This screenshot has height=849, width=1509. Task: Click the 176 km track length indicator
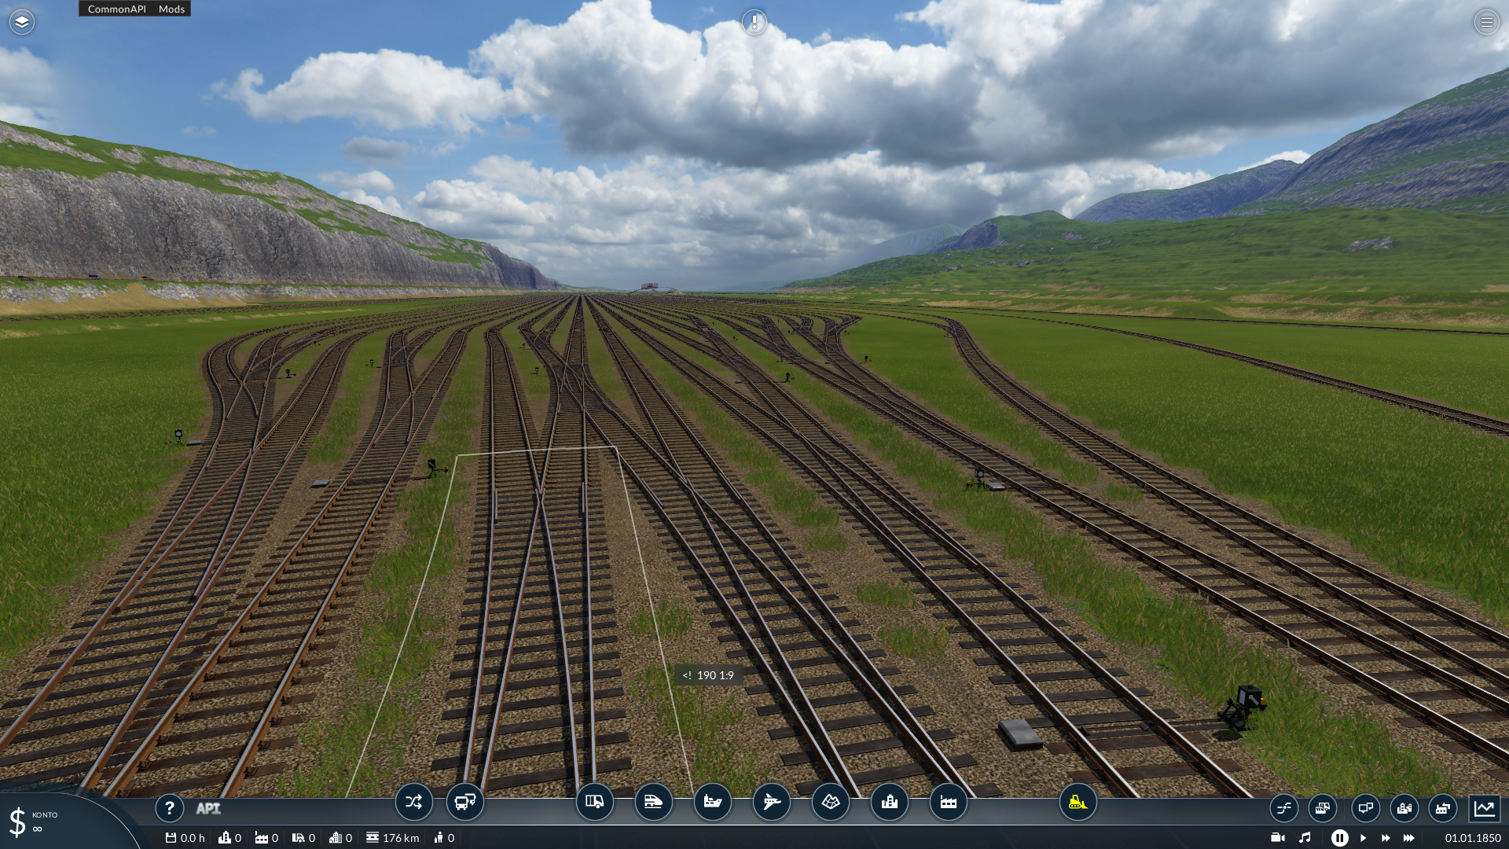pyautogui.click(x=392, y=838)
